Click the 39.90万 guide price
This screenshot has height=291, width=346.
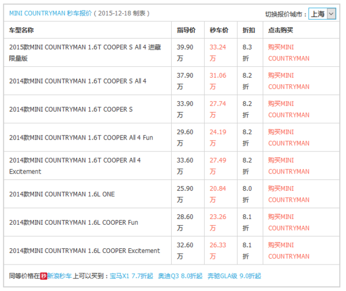click(x=185, y=52)
